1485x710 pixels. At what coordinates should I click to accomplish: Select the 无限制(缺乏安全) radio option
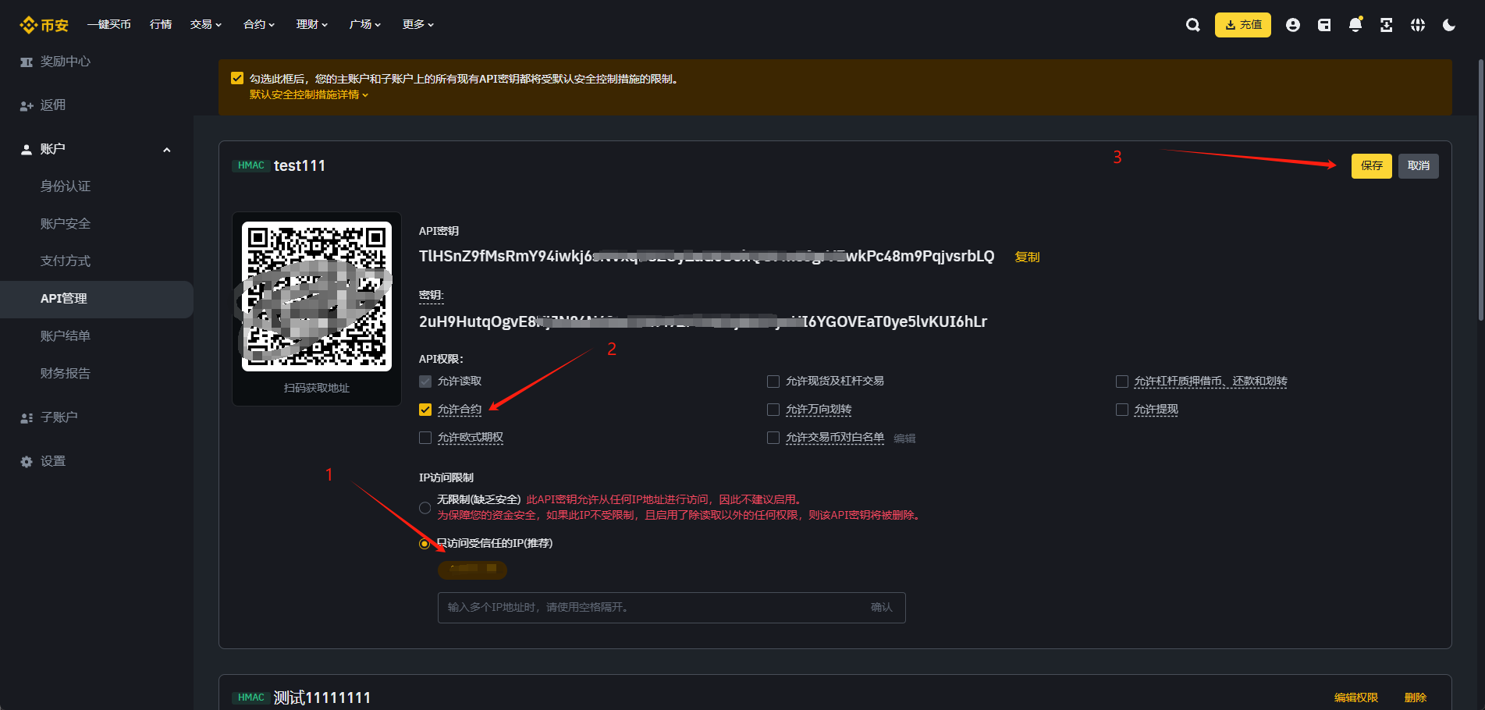(425, 508)
